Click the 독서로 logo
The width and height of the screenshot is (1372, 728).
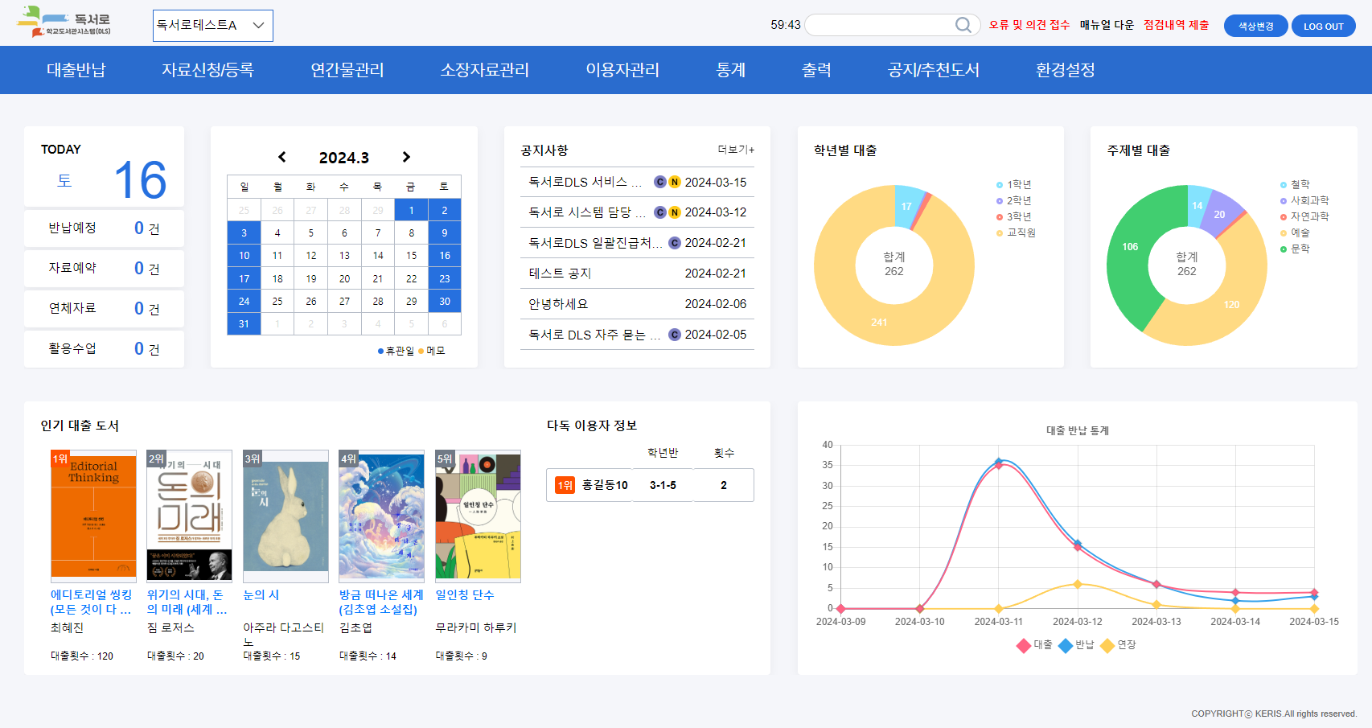click(64, 23)
